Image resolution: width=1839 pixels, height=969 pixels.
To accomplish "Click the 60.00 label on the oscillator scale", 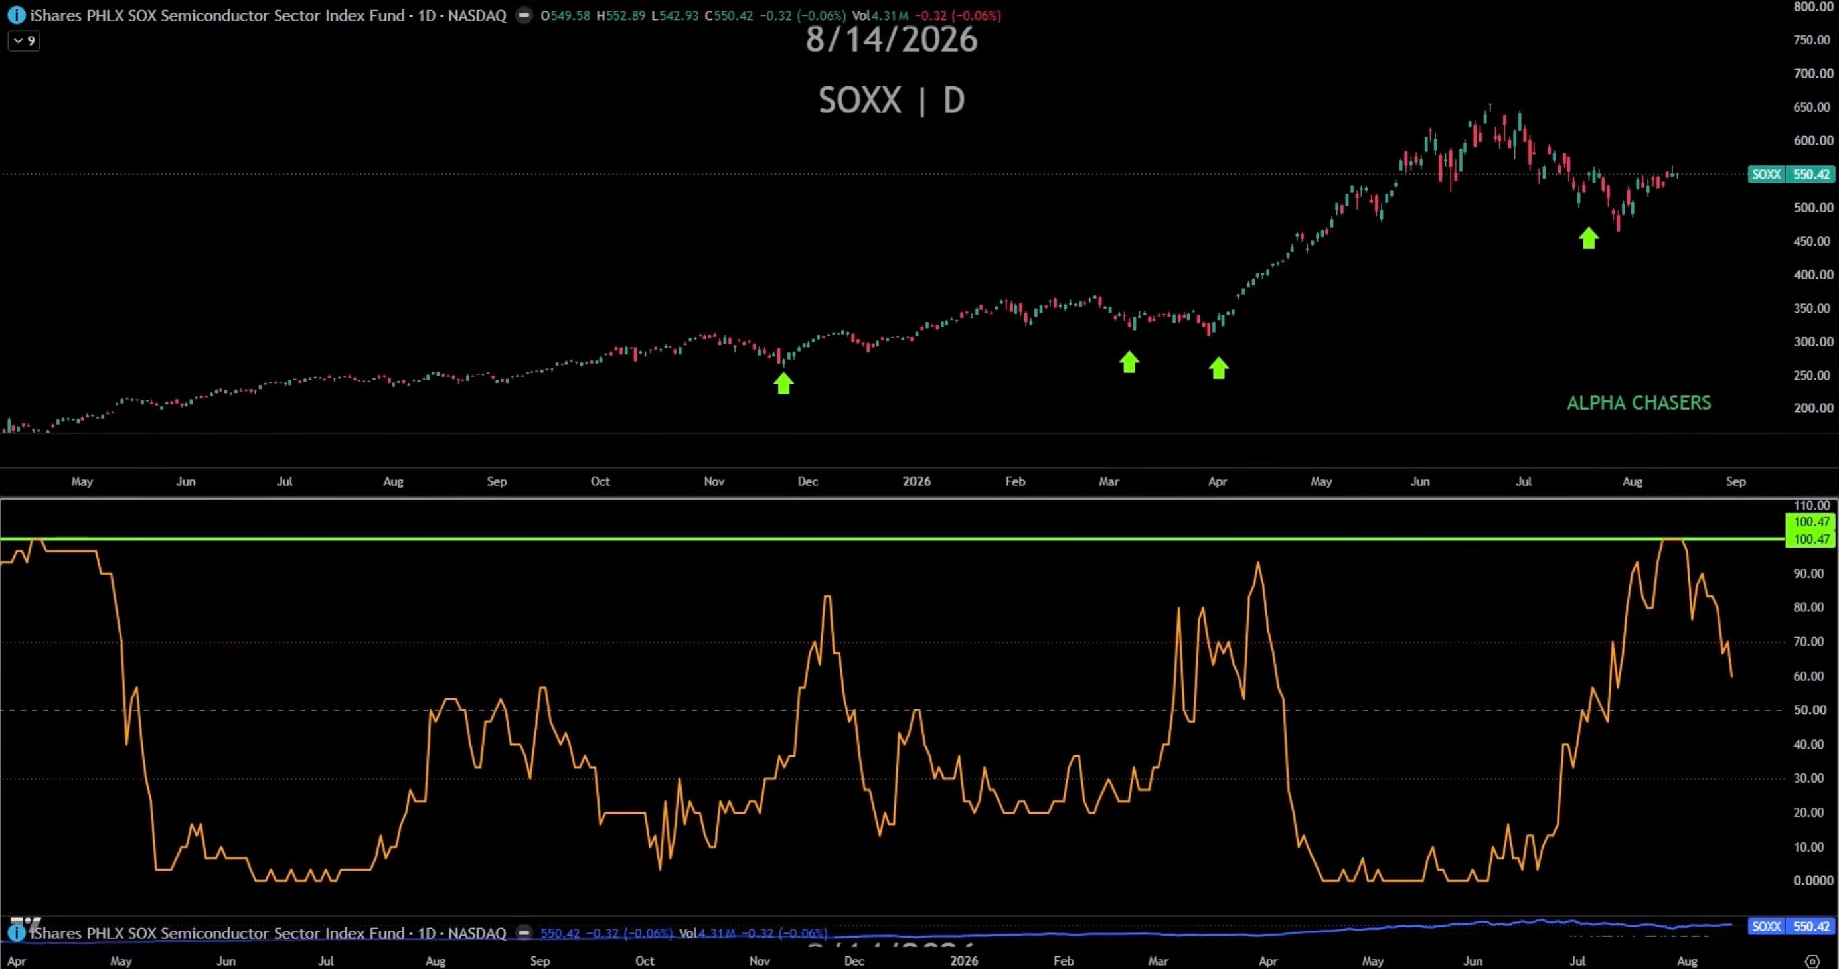I will tap(1809, 676).
